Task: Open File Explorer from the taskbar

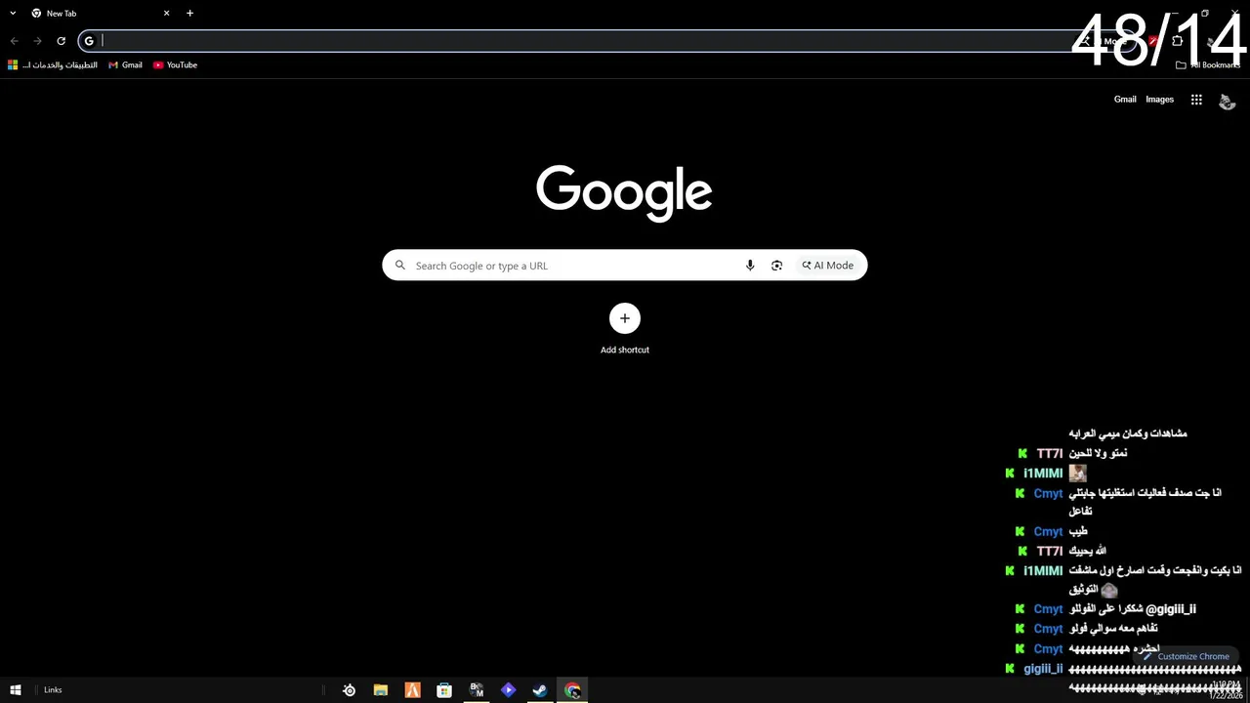Action: tap(381, 690)
